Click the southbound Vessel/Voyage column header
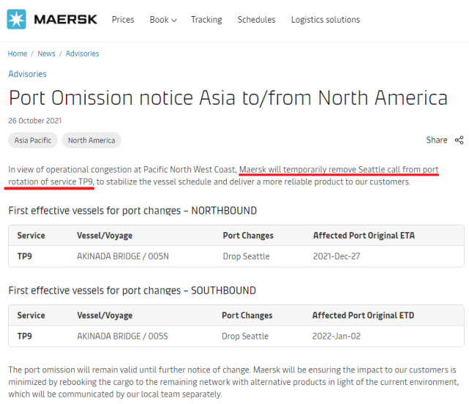The image size is (469, 404). click(x=105, y=315)
